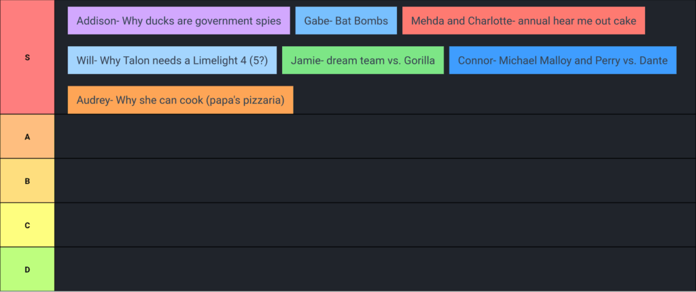Click the red S tier label
Screen dimensions: 696x292
point(27,58)
